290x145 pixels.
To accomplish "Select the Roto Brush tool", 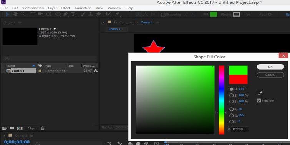I will click(x=108, y=14).
